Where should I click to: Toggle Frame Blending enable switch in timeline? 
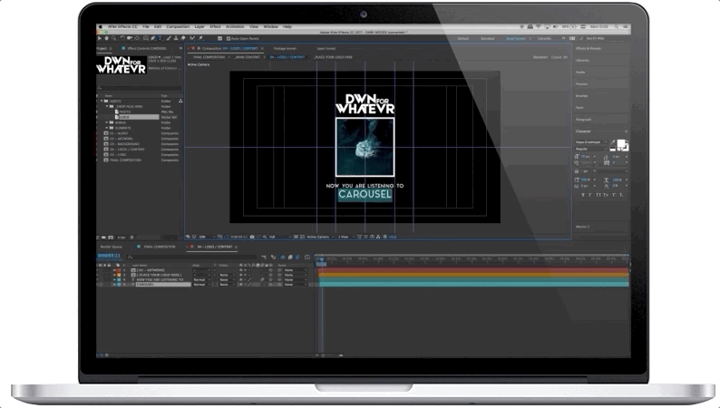click(290, 257)
